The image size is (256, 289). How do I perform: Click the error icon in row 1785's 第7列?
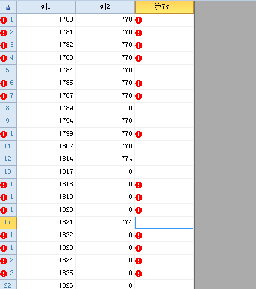tap(139, 83)
